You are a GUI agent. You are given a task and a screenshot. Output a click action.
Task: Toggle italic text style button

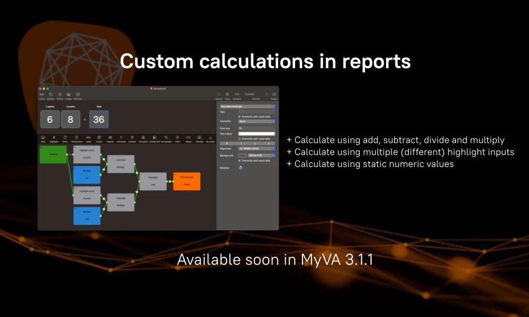(x=241, y=144)
